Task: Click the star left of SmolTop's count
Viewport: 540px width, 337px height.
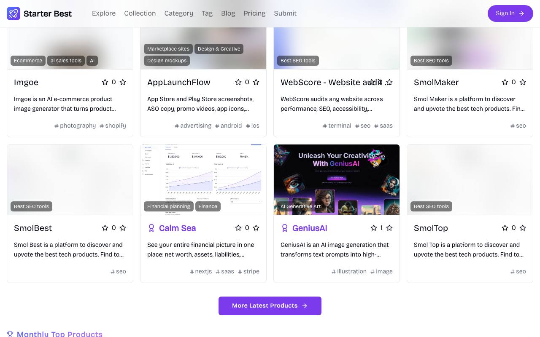Action: tap(505, 228)
